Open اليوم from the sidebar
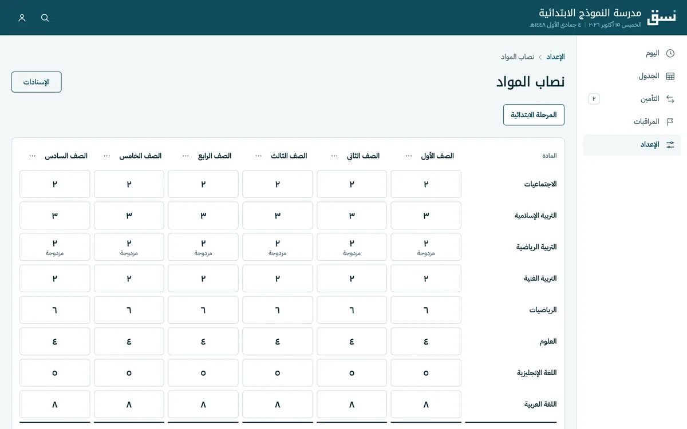This screenshot has width=687, height=429. pyautogui.click(x=632, y=53)
